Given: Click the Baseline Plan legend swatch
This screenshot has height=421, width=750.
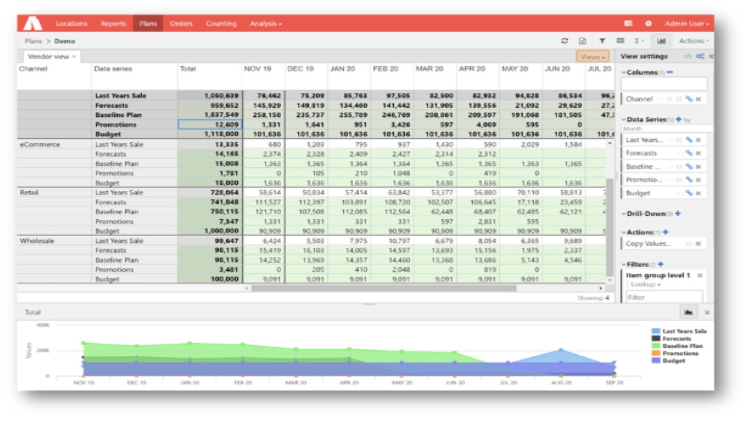Looking at the screenshot, I should [x=656, y=346].
